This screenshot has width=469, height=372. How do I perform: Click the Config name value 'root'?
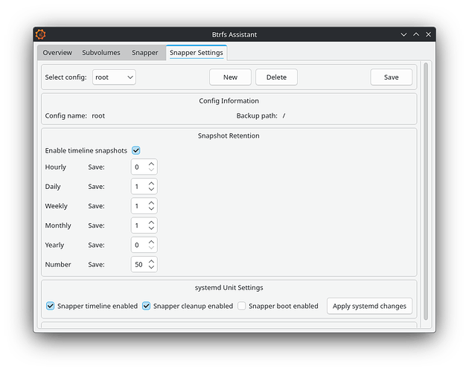[98, 116]
